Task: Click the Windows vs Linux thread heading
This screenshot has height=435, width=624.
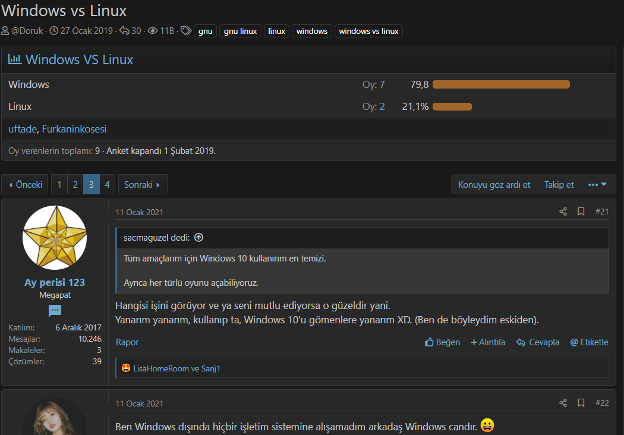Action: 64,10
